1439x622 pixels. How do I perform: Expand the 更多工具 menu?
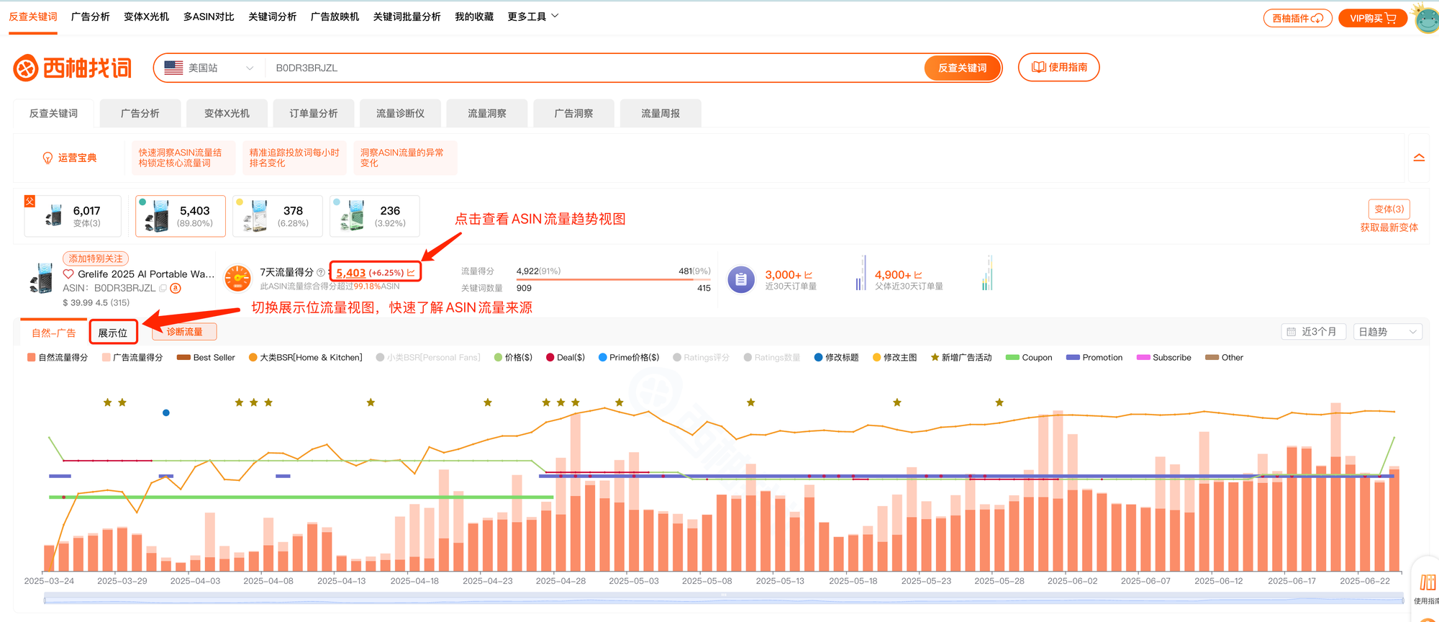click(533, 17)
